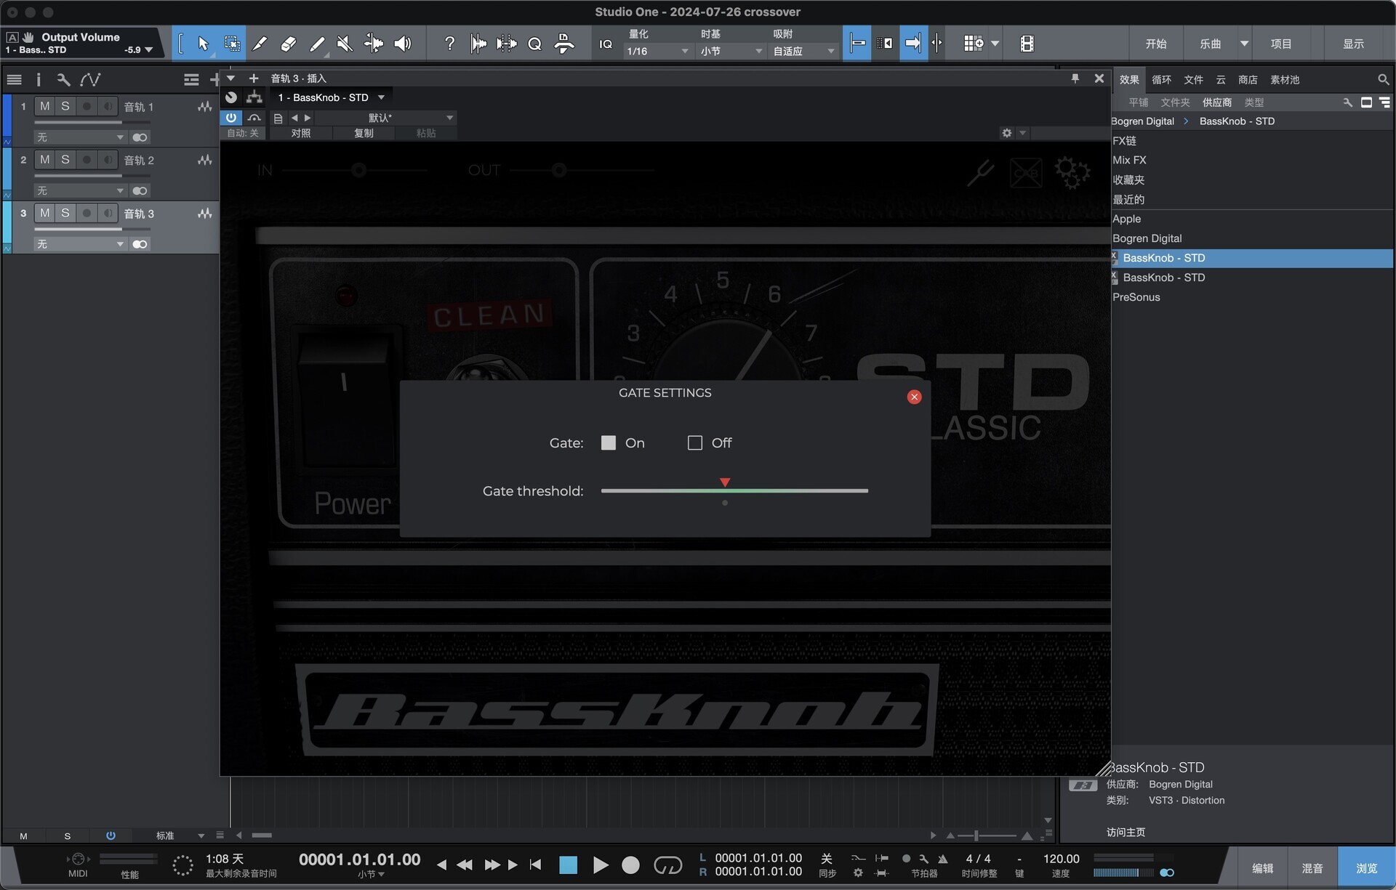
Task: Mute track 2 (音轨 2)
Action: [45, 160]
